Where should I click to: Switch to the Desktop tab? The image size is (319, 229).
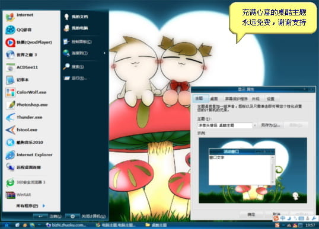pos(214,99)
